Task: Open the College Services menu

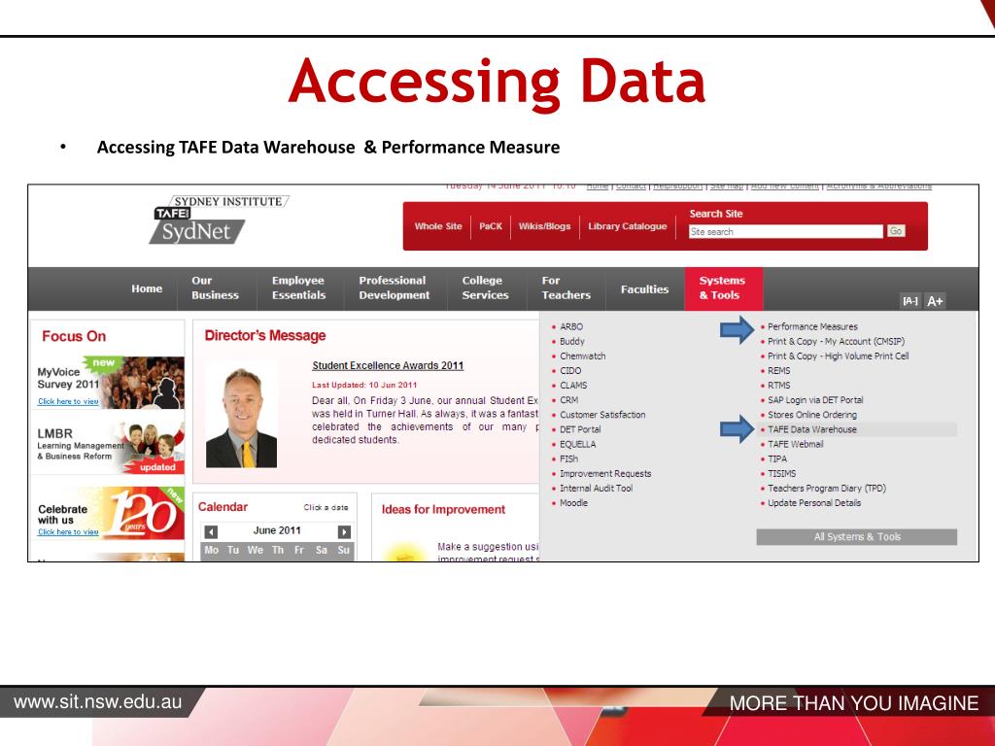Action: [485, 288]
